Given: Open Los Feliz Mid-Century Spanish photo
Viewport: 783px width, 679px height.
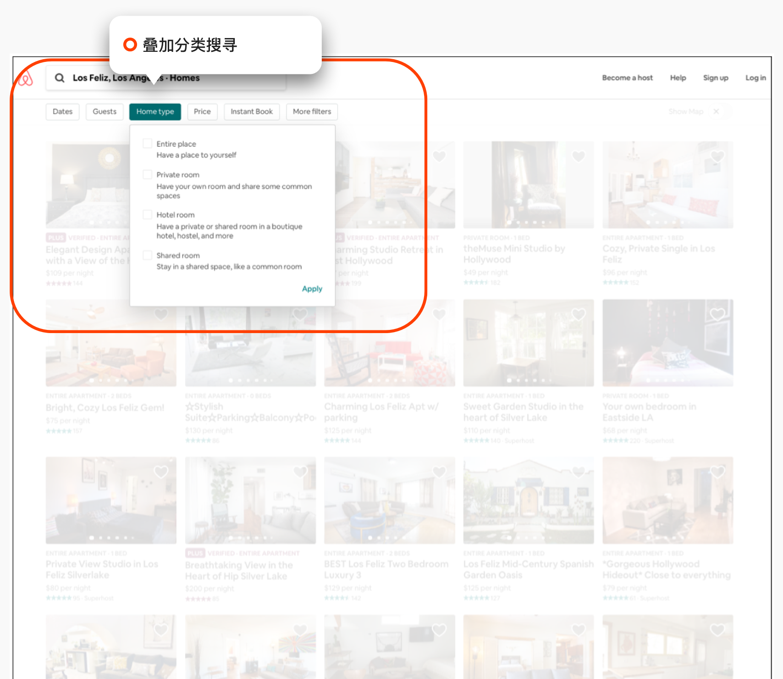Looking at the screenshot, I should pos(528,500).
